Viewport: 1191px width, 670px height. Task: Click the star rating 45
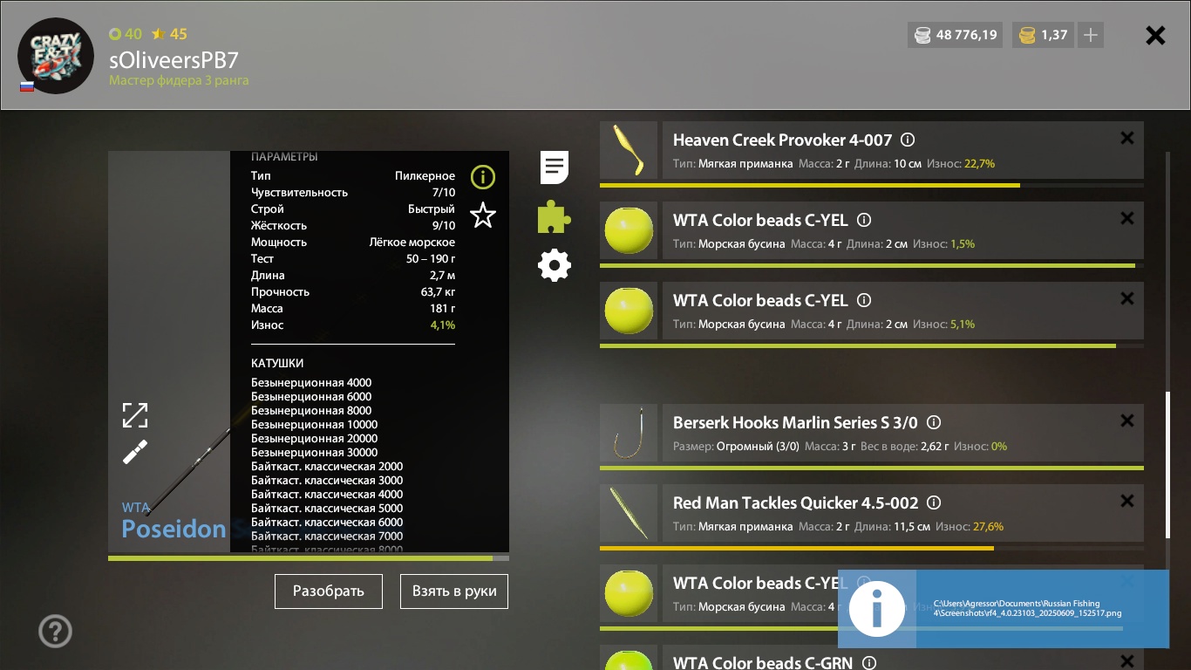point(169,34)
